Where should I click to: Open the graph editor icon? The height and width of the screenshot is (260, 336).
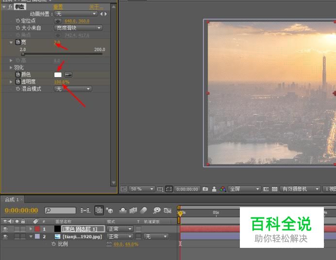[168, 211]
